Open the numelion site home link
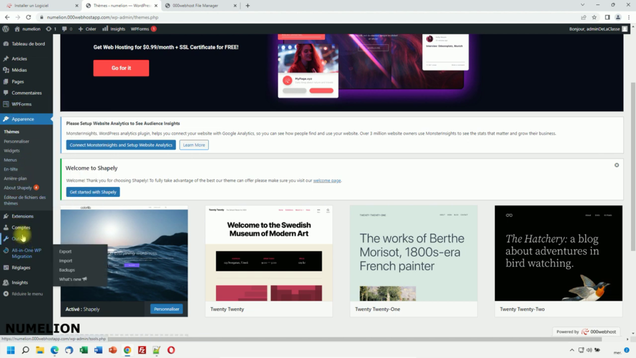636x358 pixels. click(27, 29)
